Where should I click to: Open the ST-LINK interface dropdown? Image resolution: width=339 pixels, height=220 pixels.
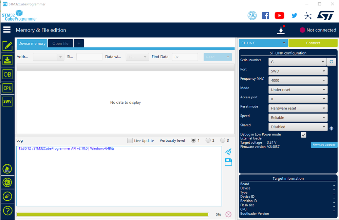(x=263, y=43)
